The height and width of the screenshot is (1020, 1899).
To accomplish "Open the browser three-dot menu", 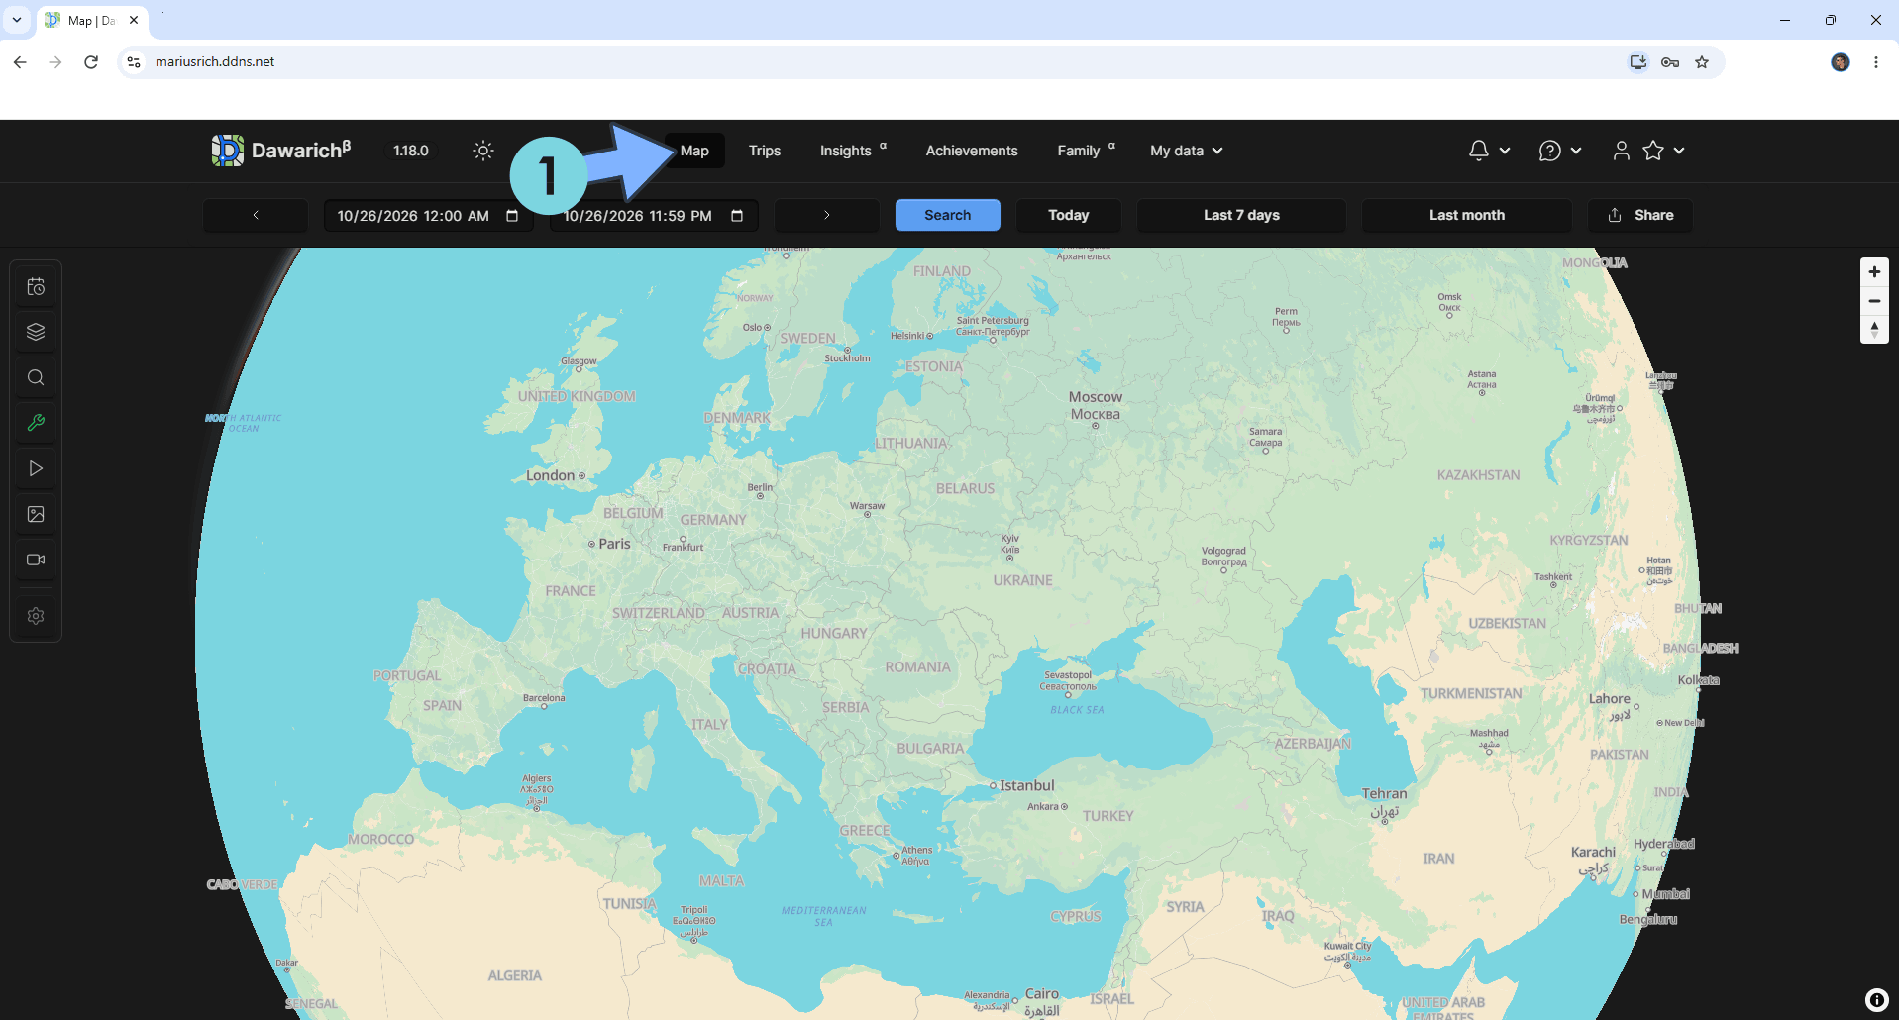I will (x=1876, y=62).
